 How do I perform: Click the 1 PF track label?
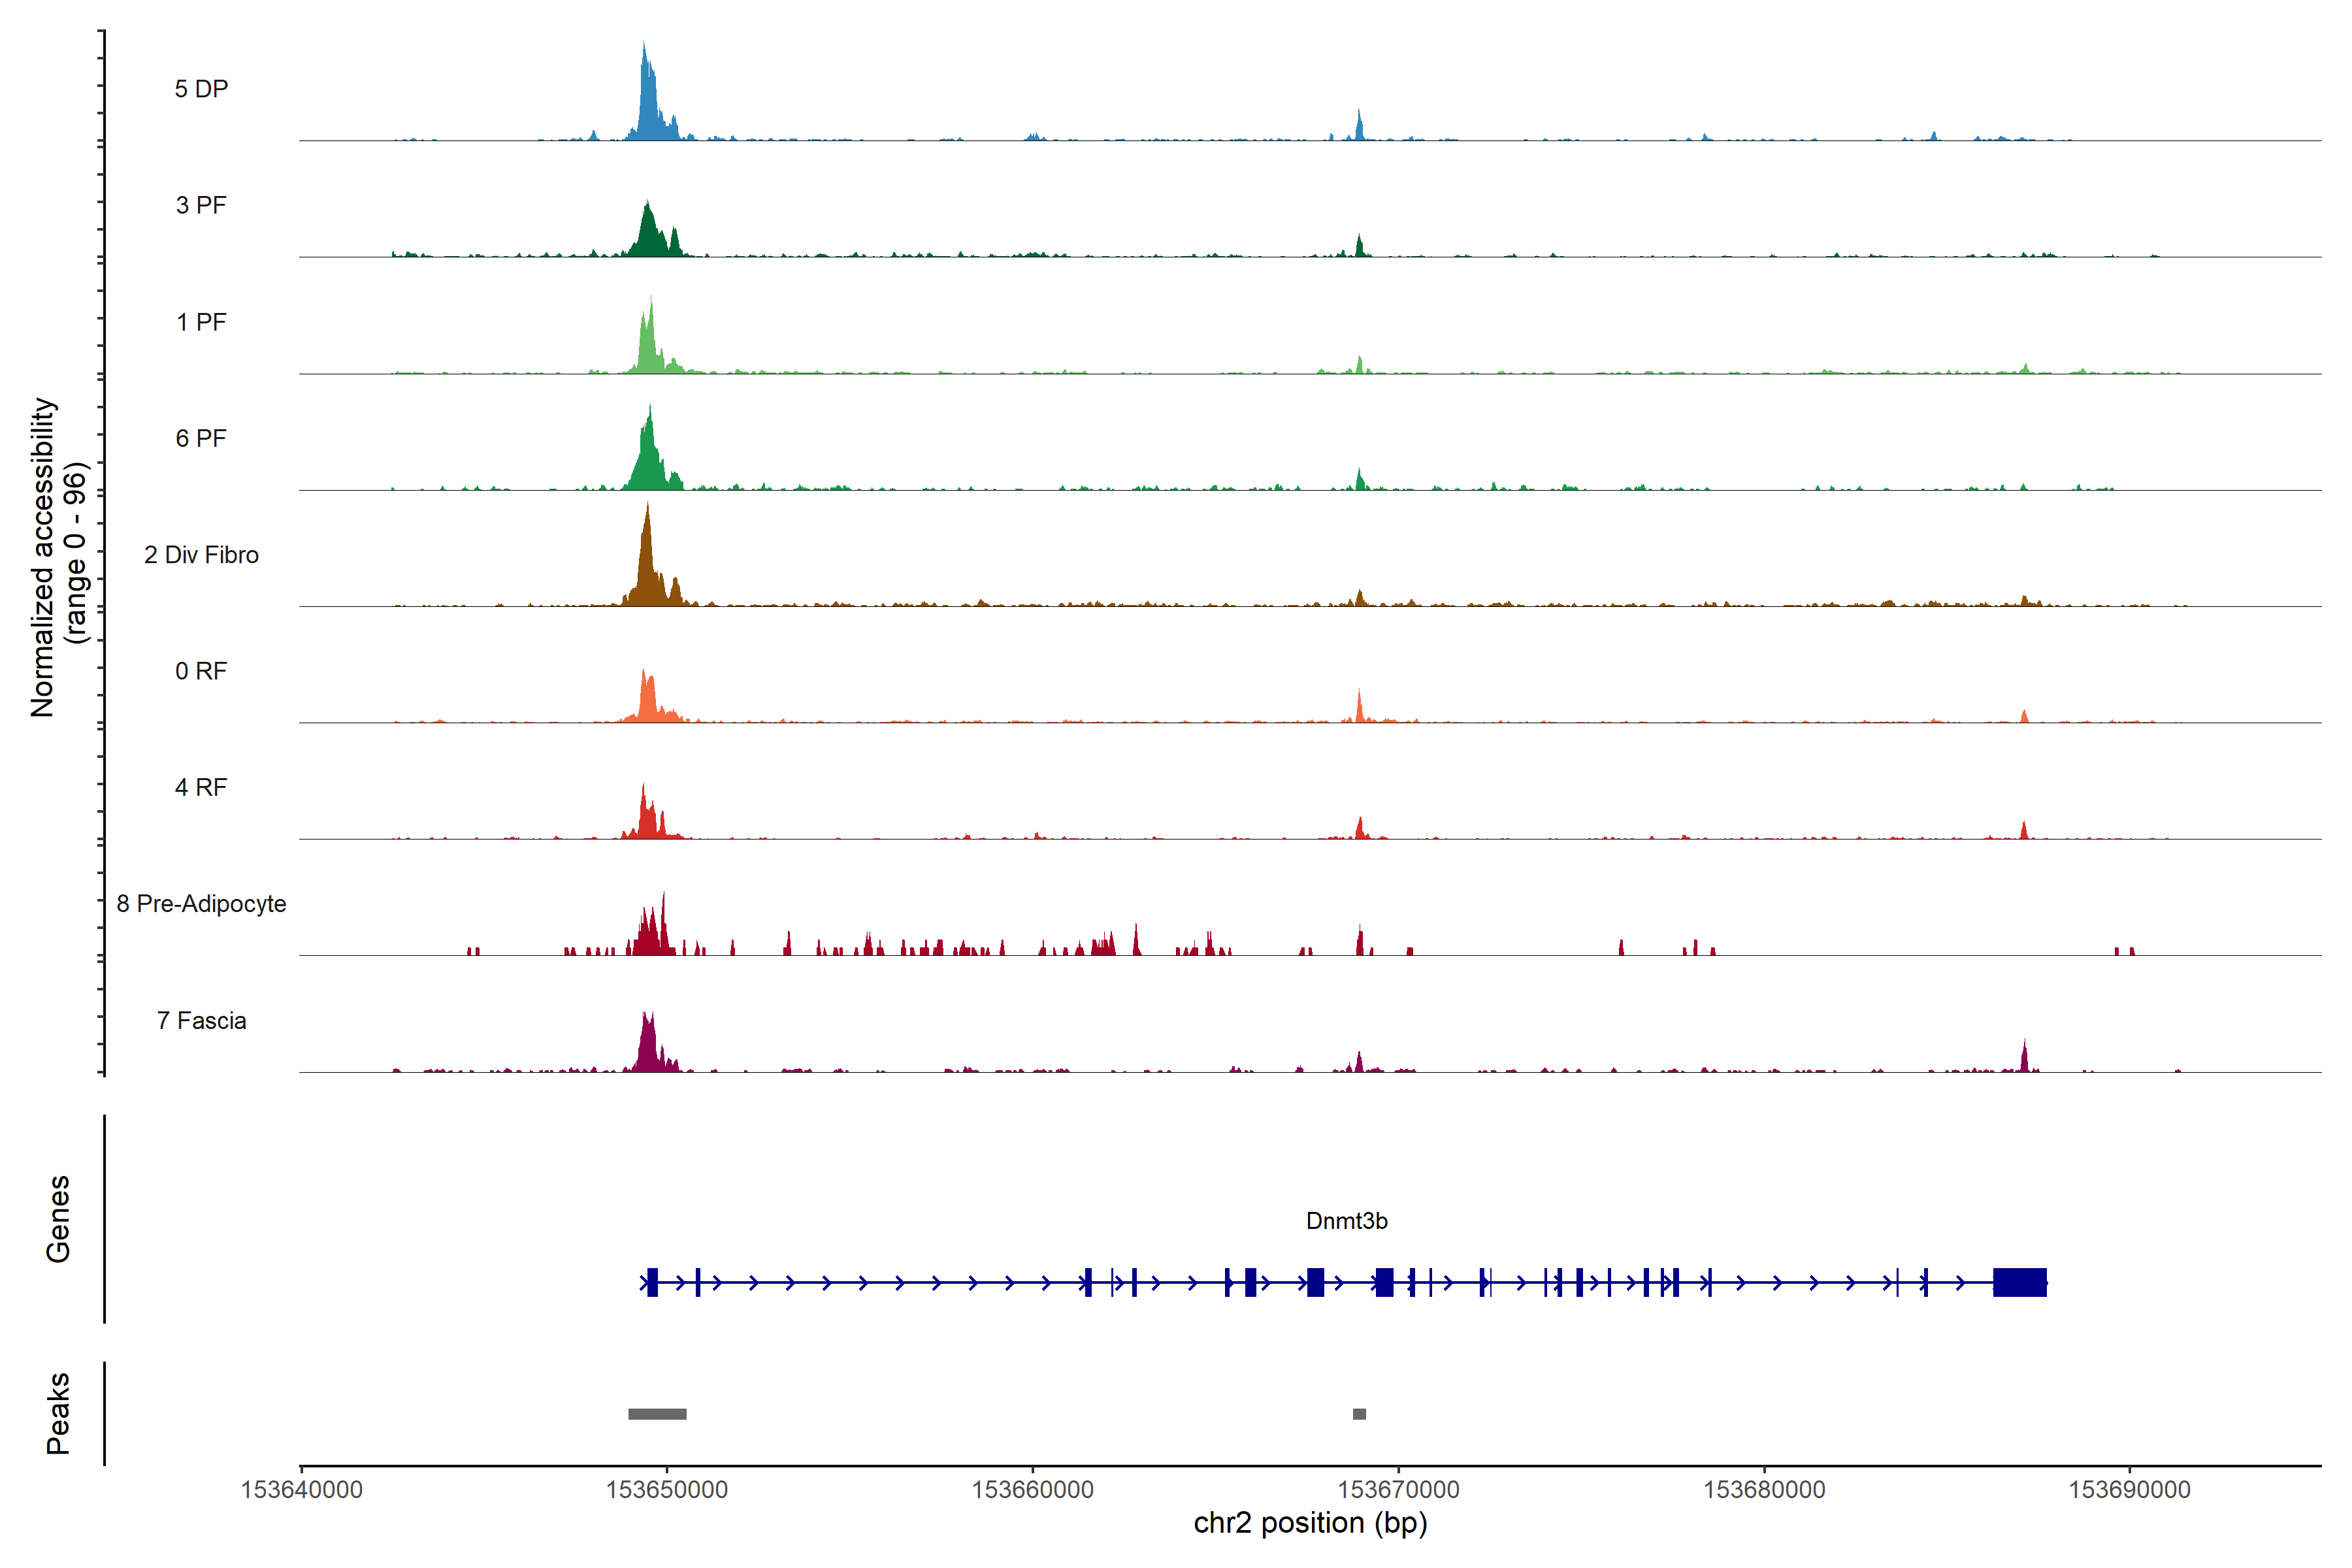pos(201,322)
